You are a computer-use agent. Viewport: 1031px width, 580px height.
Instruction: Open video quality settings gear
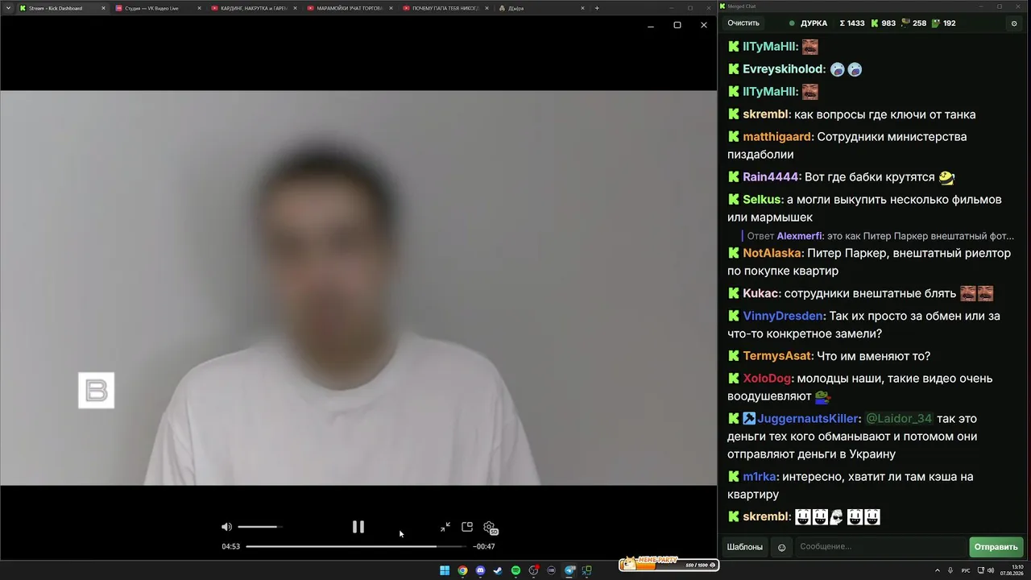(x=490, y=528)
